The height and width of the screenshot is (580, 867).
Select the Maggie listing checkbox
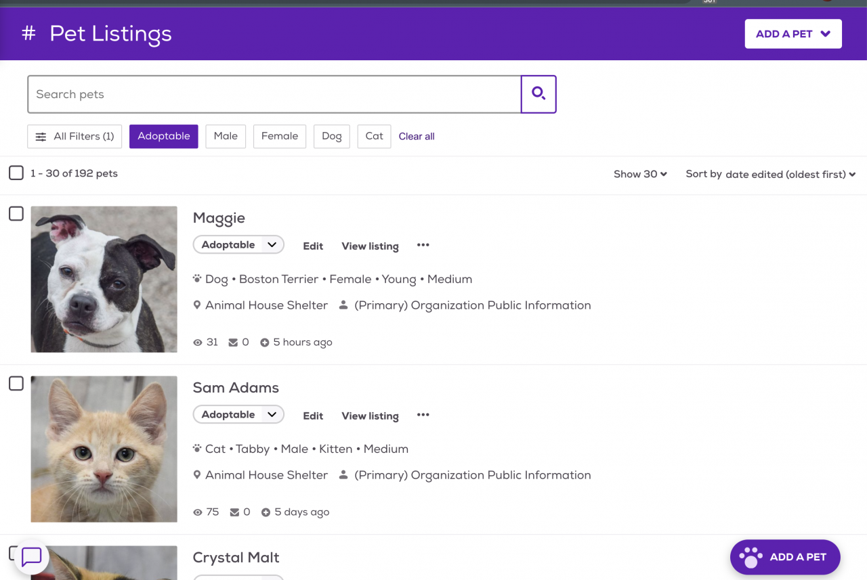click(16, 214)
